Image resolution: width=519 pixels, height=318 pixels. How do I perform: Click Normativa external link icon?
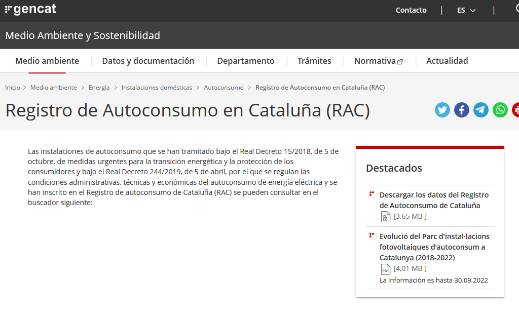click(400, 62)
